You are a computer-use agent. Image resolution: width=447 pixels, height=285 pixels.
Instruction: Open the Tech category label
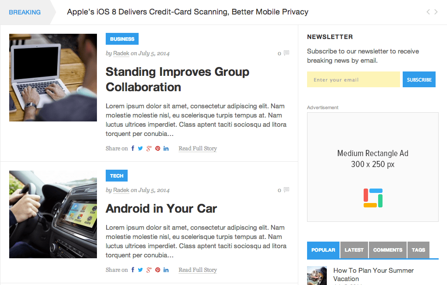coord(117,175)
